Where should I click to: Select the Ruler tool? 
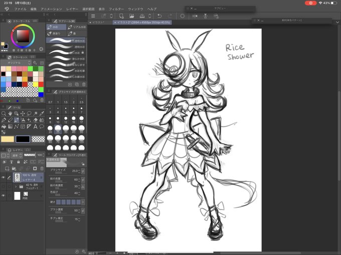[29, 126]
